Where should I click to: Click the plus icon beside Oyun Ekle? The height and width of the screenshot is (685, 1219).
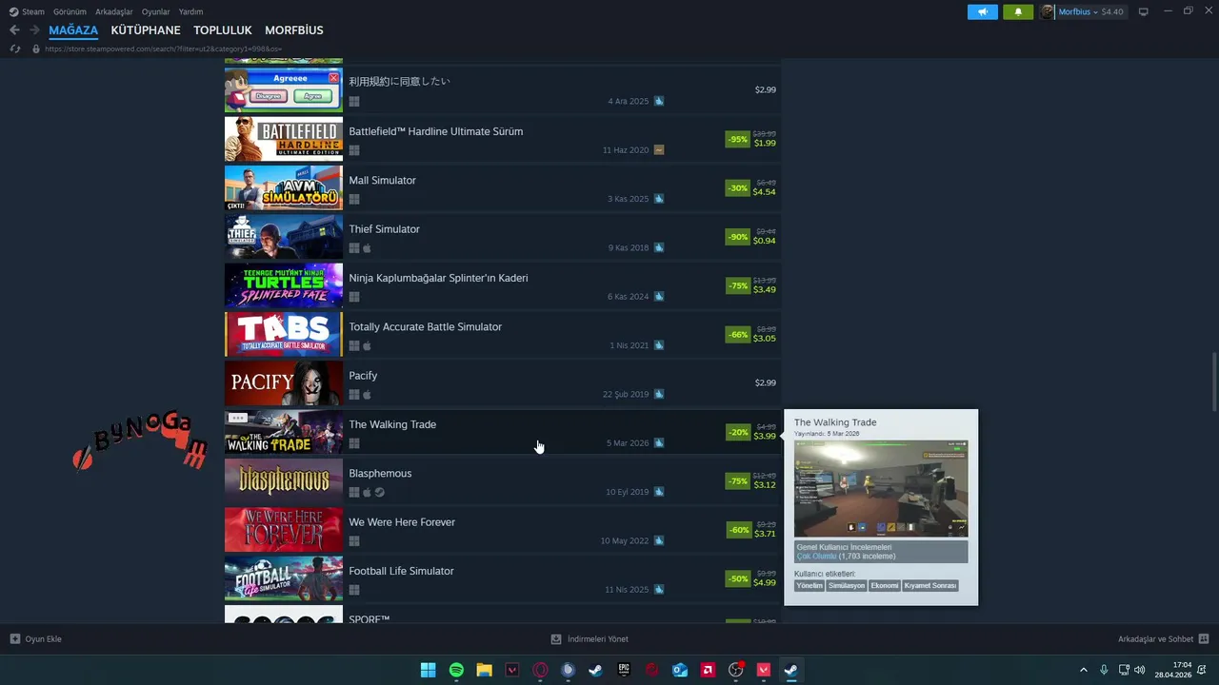coord(15,638)
